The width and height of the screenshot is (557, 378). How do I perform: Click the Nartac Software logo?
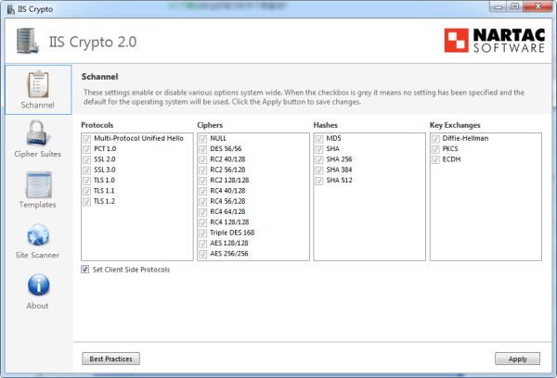coord(495,41)
